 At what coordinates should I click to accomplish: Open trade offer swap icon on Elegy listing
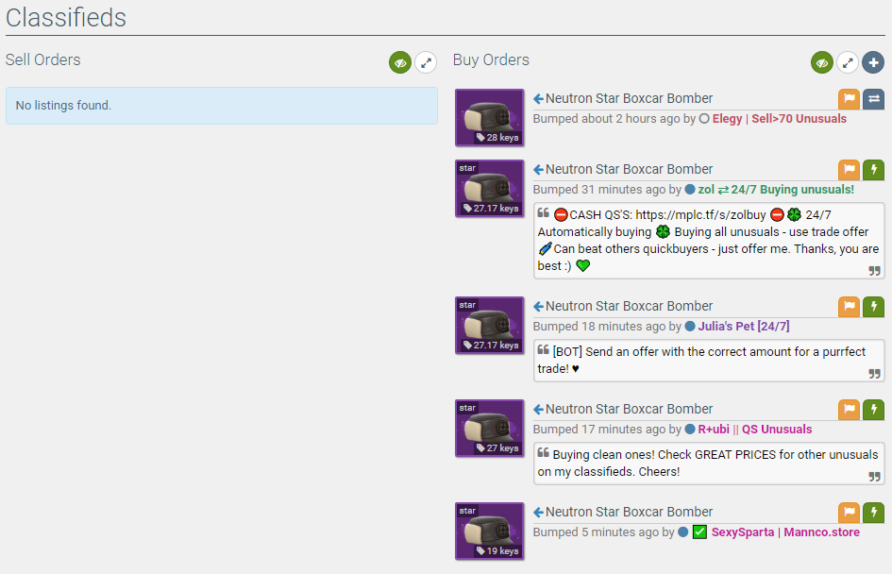[874, 99]
